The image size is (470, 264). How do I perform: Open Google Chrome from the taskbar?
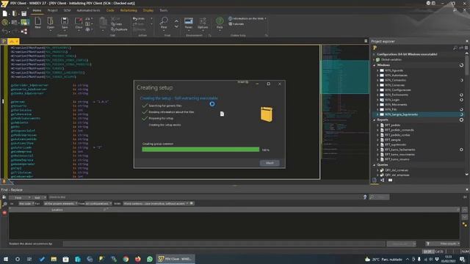(x=126, y=259)
